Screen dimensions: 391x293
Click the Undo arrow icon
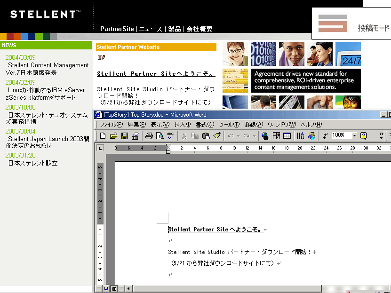(x=231, y=136)
